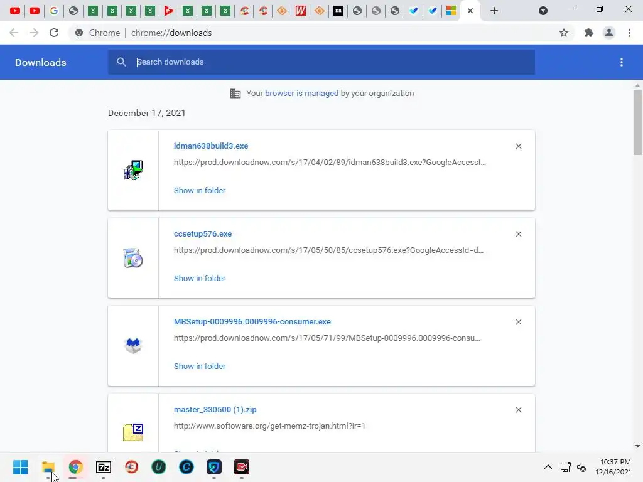
Task: Go back to the previous page
Action: point(14,33)
